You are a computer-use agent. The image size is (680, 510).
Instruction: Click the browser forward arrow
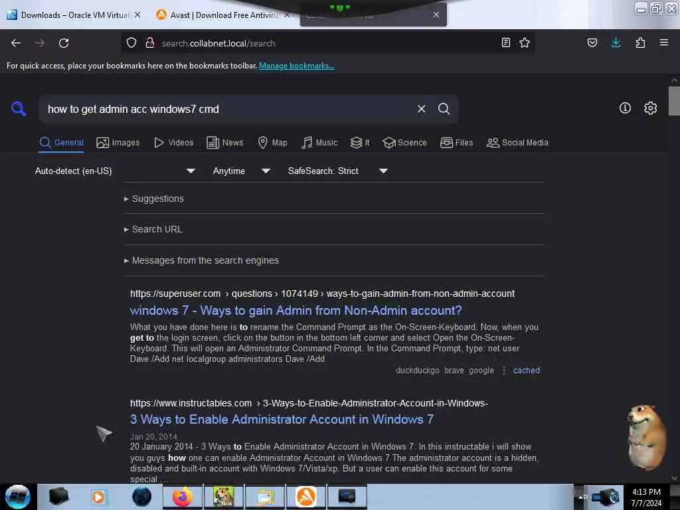point(39,43)
